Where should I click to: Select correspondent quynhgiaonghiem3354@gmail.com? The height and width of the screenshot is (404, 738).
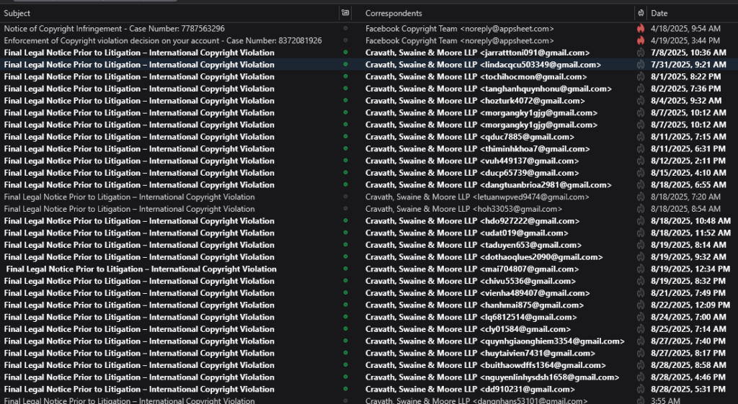tap(495, 341)
